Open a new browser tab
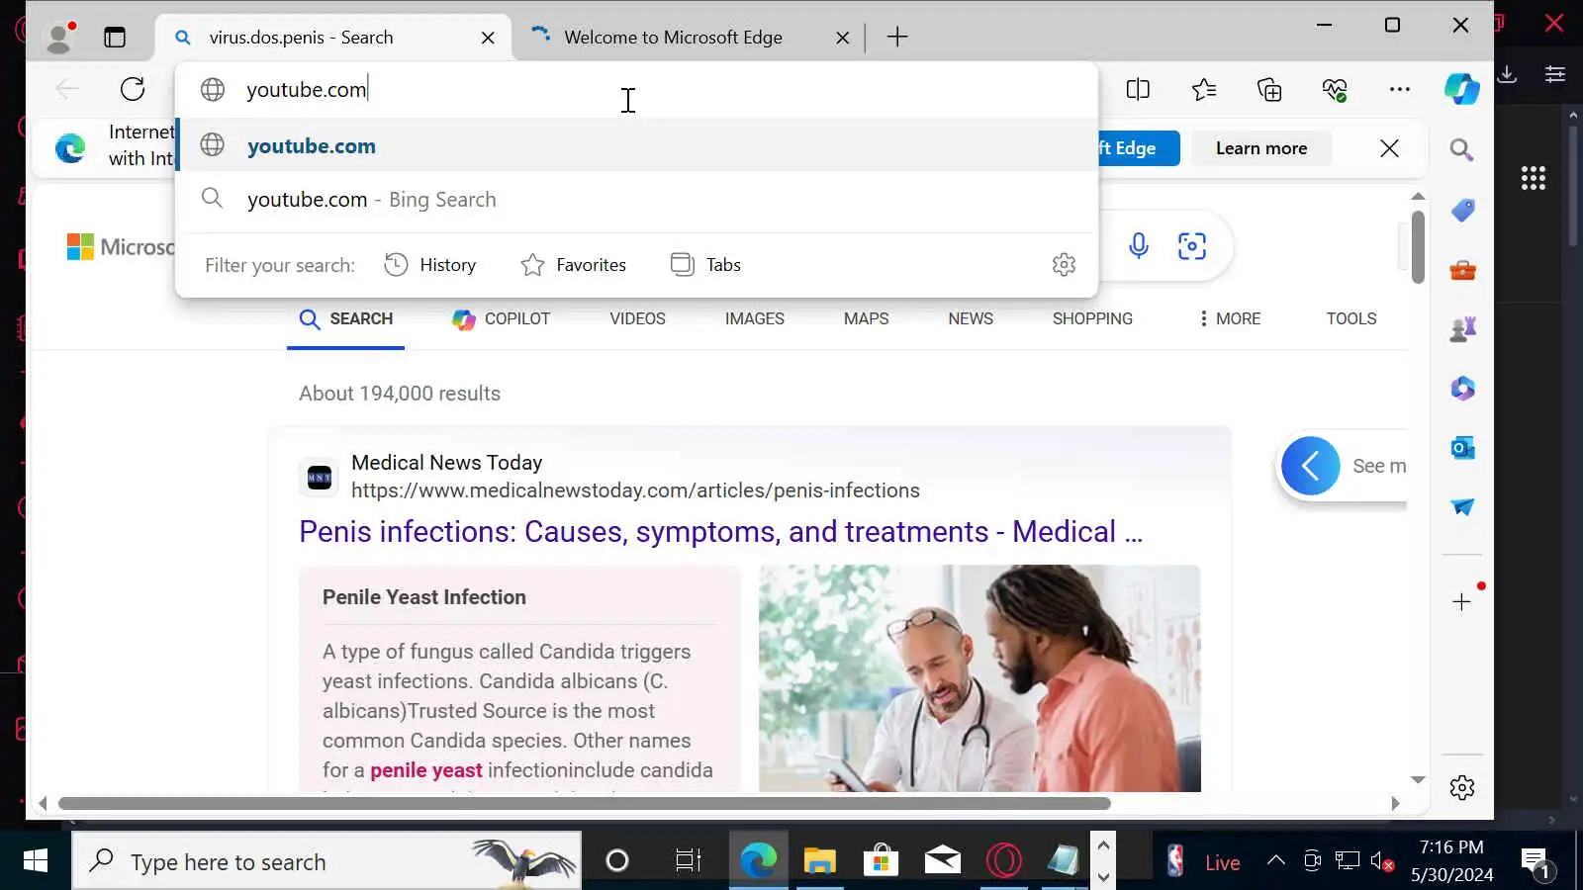The width and height of the screenshot is (1583, 890). pos(896,38)
